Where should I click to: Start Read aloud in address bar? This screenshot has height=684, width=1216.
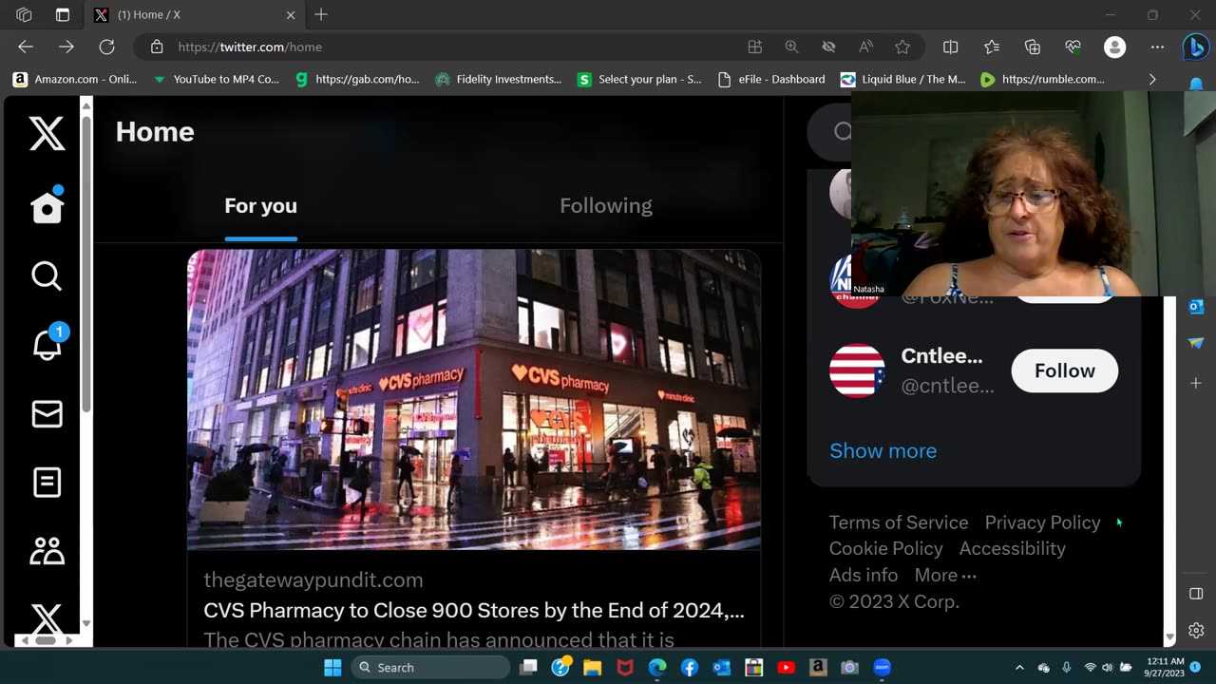865,47
